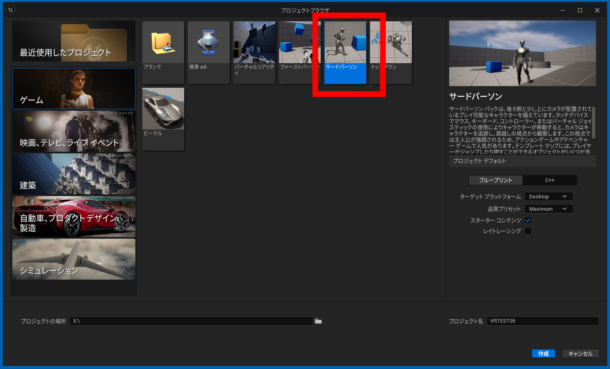Open the 映画、テレビ、ライブ イベント category
The width and height of the screenshot is (610, 369).
(74, 131)
